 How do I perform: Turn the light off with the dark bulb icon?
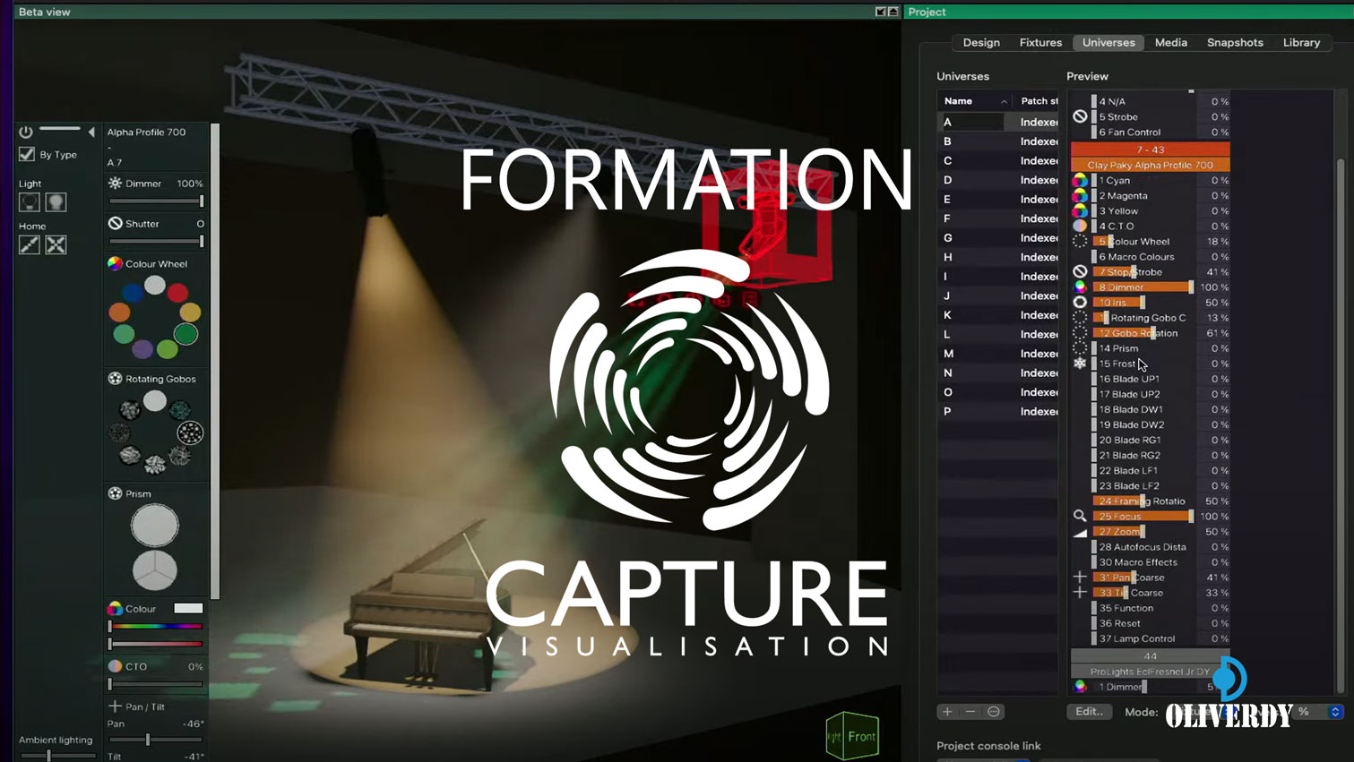[30, 202]
